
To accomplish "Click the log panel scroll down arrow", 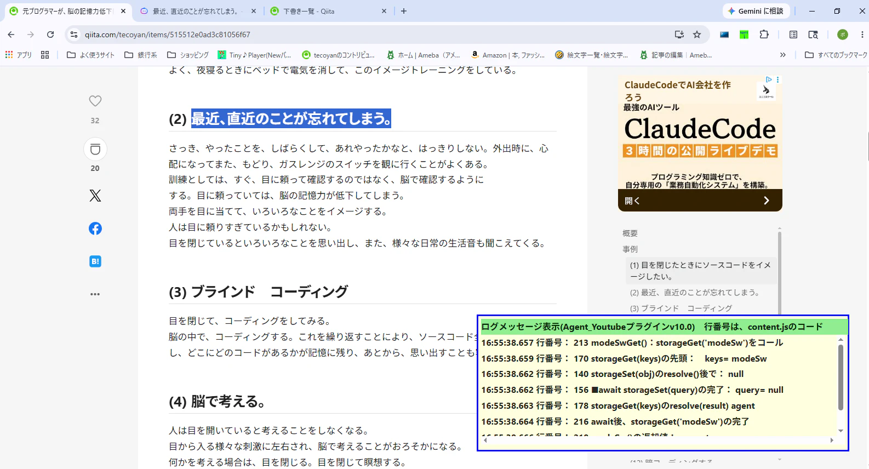I will [x=841, y=431].
